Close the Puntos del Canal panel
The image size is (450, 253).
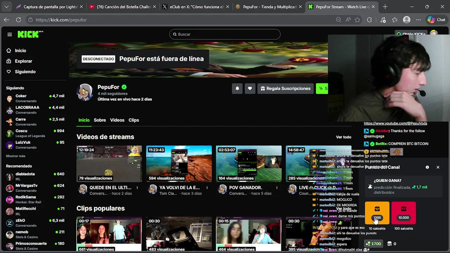438,167
